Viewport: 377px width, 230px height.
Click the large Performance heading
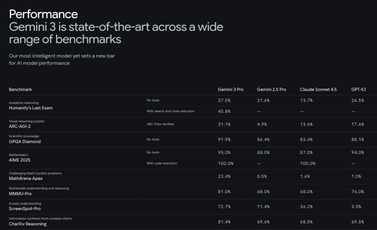pos(43,14)
